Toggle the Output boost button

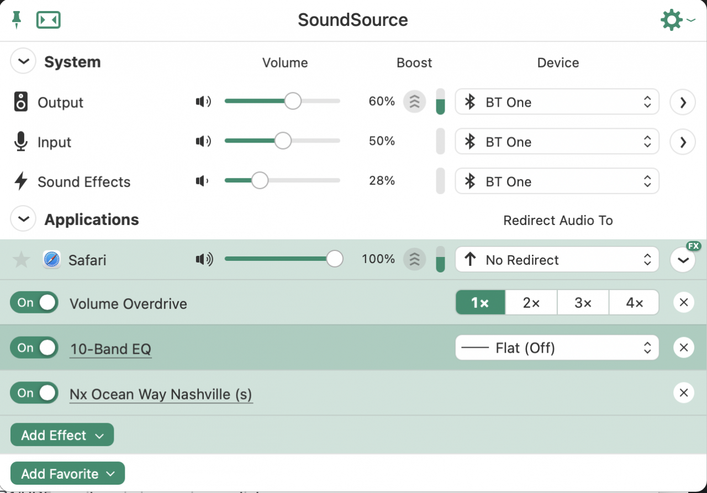[x=415, y=102]
